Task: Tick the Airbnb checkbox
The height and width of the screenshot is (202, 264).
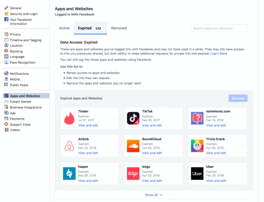Action: [x=113, y=146]
